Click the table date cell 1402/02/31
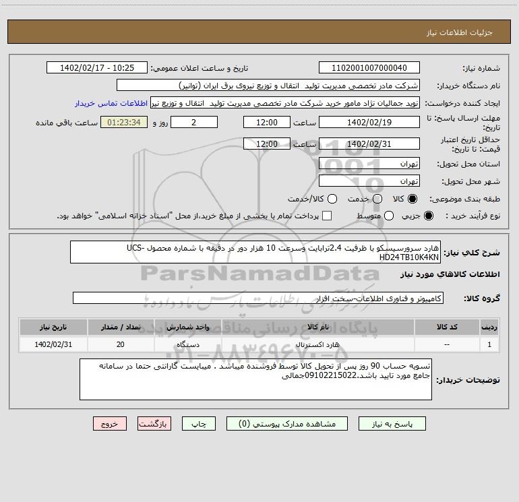 tap(53, 344)
